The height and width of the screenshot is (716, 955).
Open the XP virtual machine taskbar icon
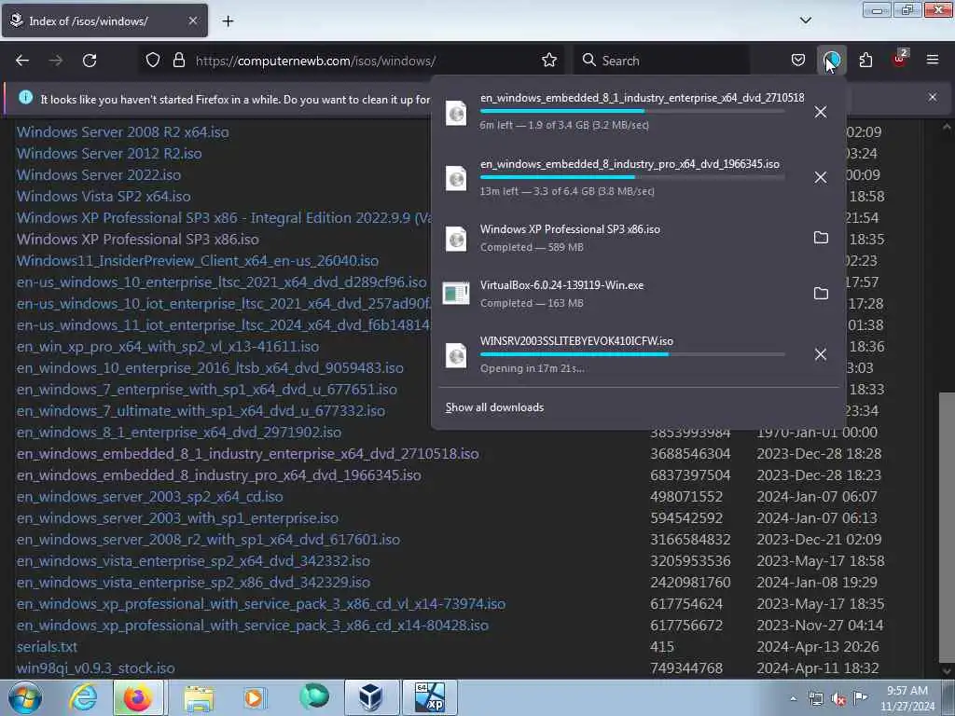[x=429, y=697]
